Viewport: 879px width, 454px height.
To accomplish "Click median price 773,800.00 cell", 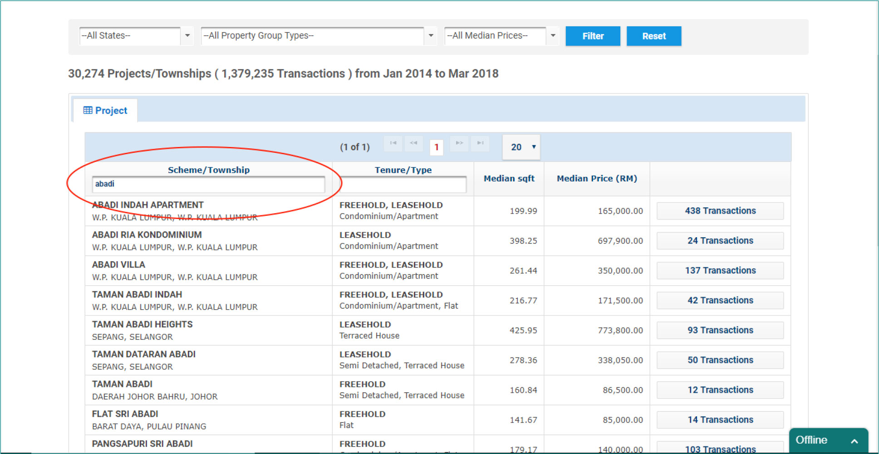I will [x=620, y=331].
